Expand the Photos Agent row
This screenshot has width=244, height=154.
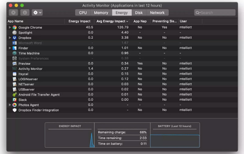click(10, 105)
